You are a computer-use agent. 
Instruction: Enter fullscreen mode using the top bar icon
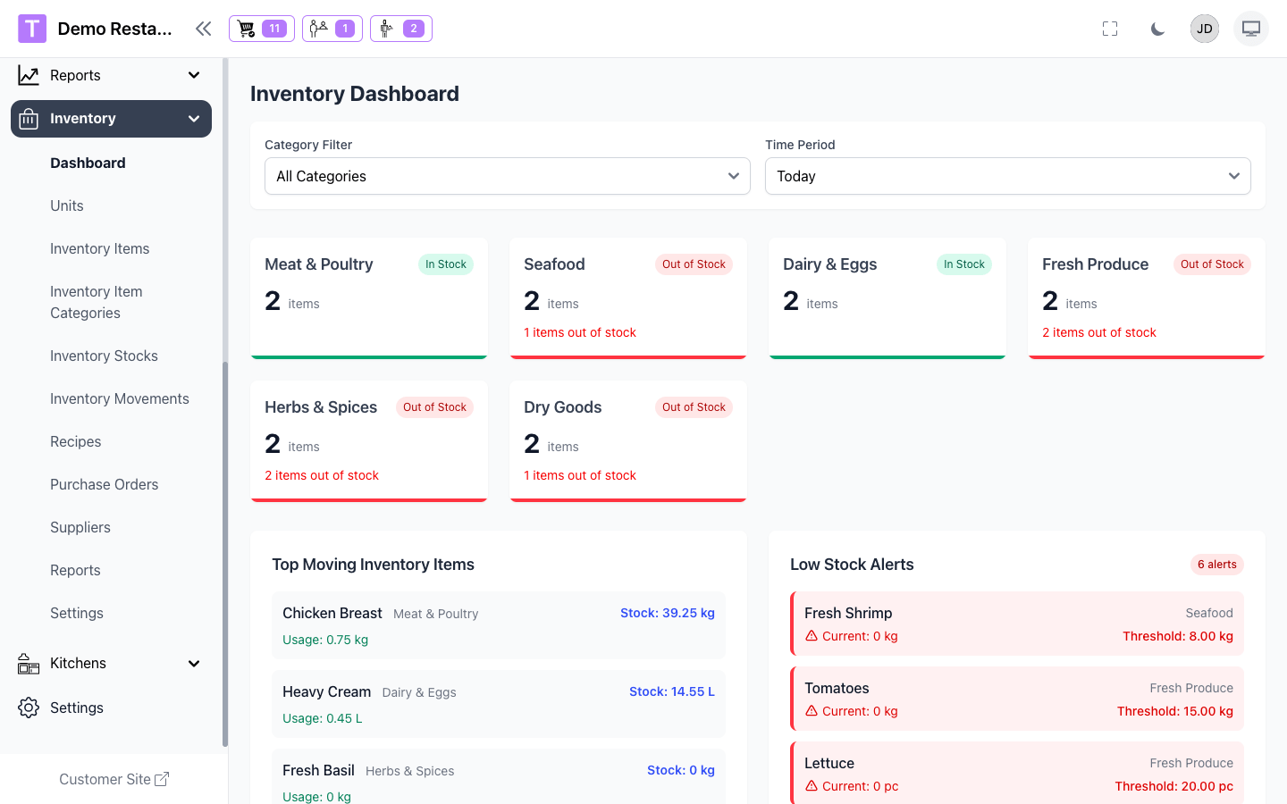(1110, 29)
